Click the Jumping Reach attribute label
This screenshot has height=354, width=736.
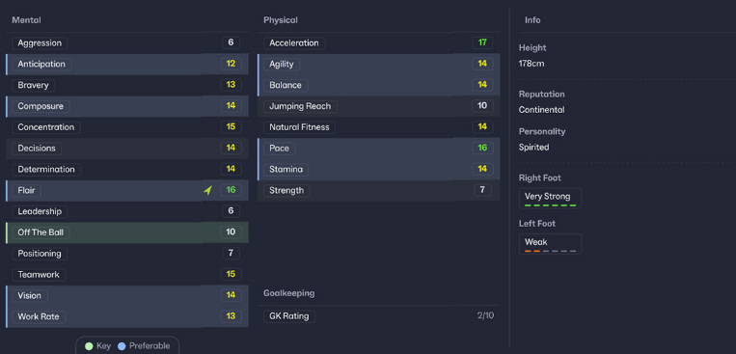(300, 106)
